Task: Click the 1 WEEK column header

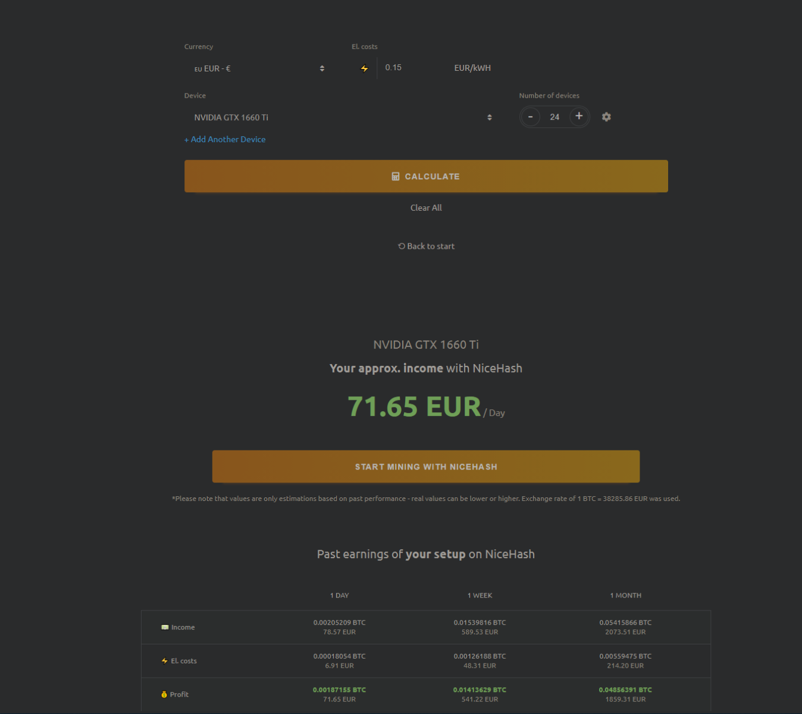Action: point(480,596)
